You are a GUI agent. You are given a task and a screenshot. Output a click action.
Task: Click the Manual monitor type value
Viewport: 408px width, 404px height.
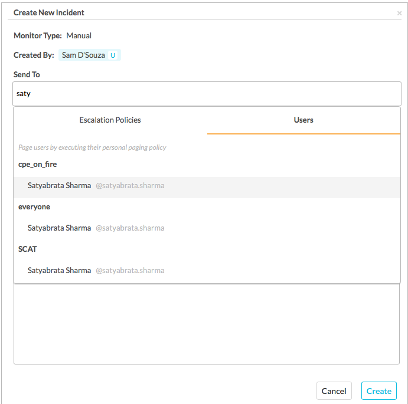(79, 35)
